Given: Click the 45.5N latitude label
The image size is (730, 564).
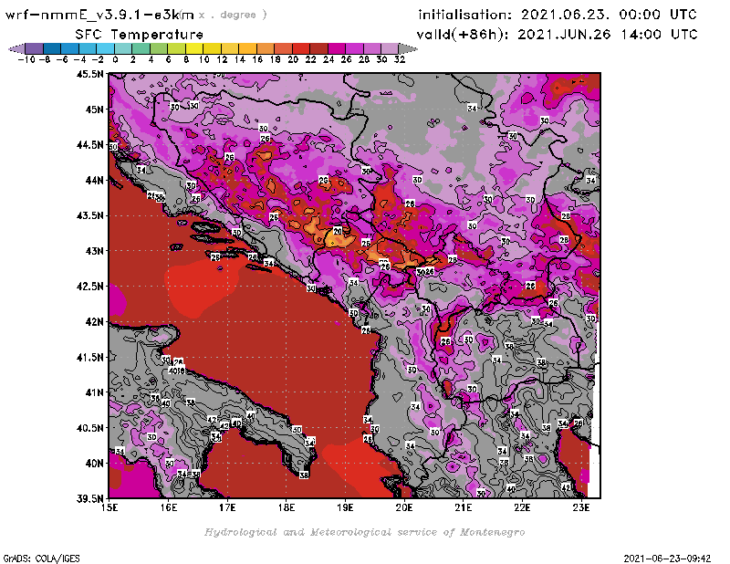Looking at the screenshot, I should tap(89, 74).
